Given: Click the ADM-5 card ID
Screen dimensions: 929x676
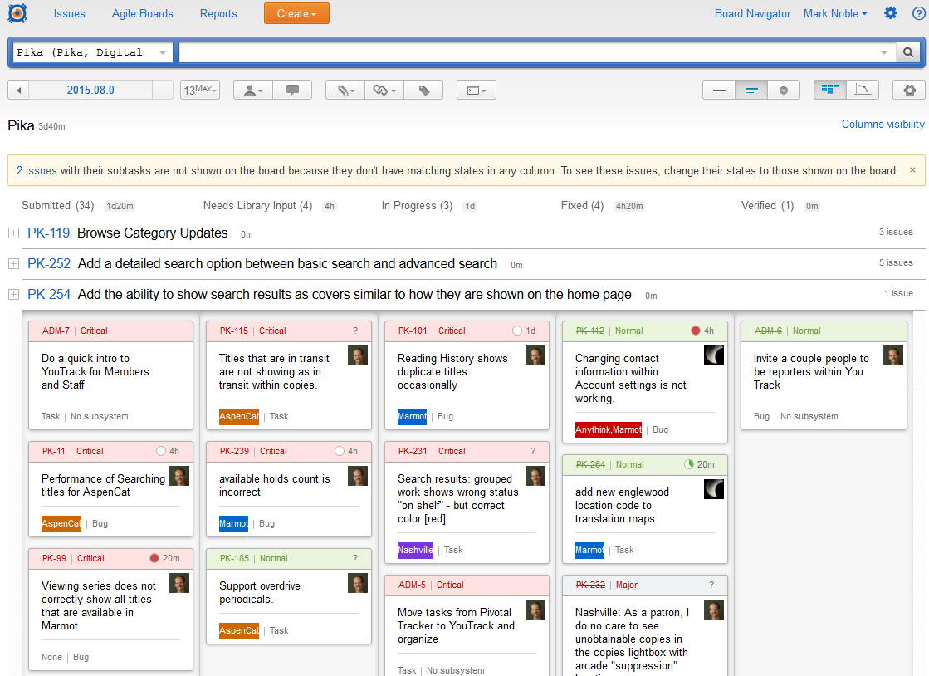Looking at the screenshot, I should 413,585.
